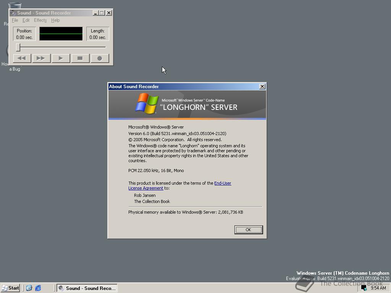Click OK in About Sound Recorder dialog

tap(248, 230)
